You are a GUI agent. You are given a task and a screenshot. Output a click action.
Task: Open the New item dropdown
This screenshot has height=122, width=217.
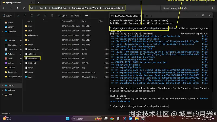(8, 16)
